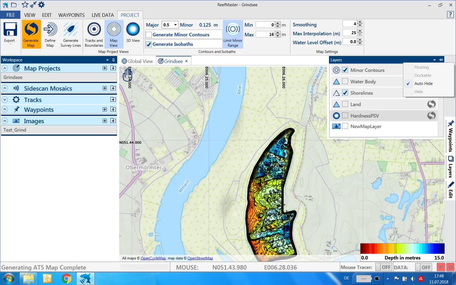The width and height of the screenshot is (456, 285).
Task: Open the OpenStreetMap link
Action: click(200, 258)
